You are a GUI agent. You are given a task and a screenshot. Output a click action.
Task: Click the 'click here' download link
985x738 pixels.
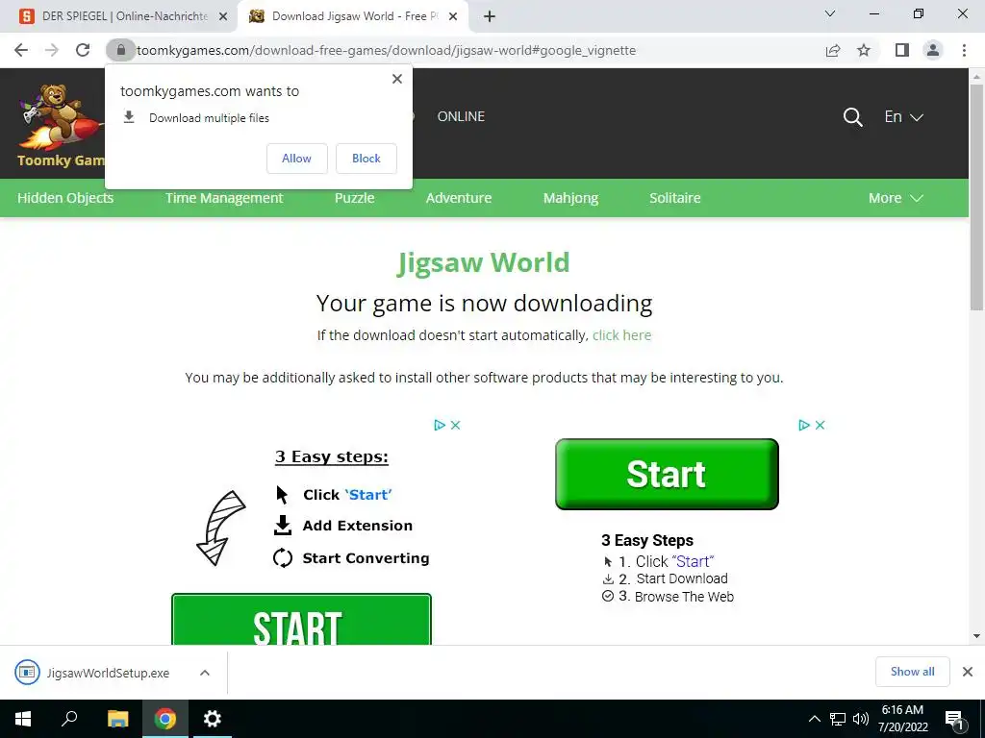pyautogui.click(x=622, y=335)
